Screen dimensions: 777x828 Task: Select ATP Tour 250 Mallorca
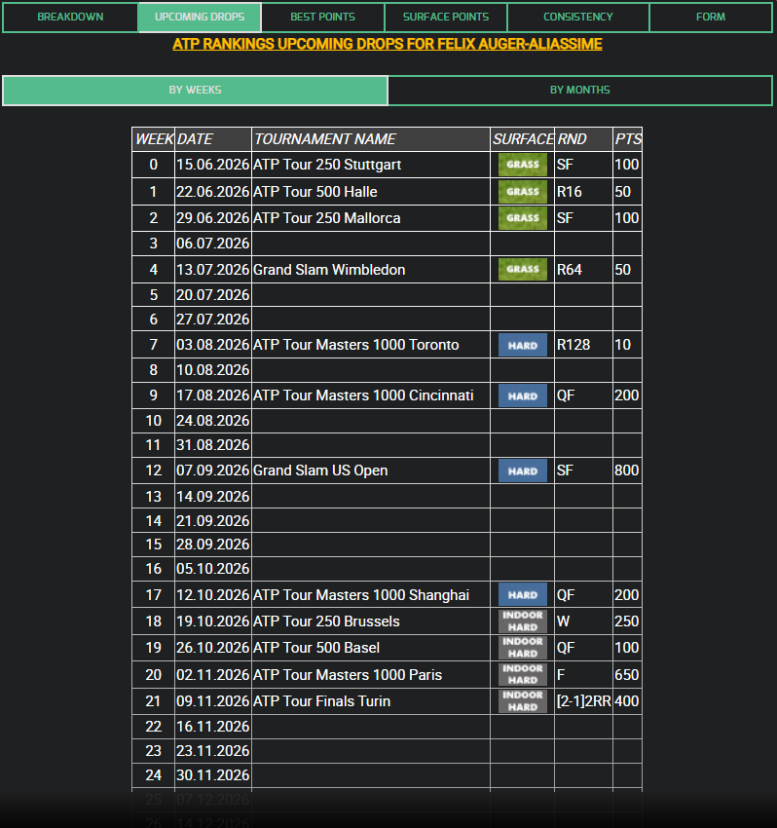click(327, 218)
